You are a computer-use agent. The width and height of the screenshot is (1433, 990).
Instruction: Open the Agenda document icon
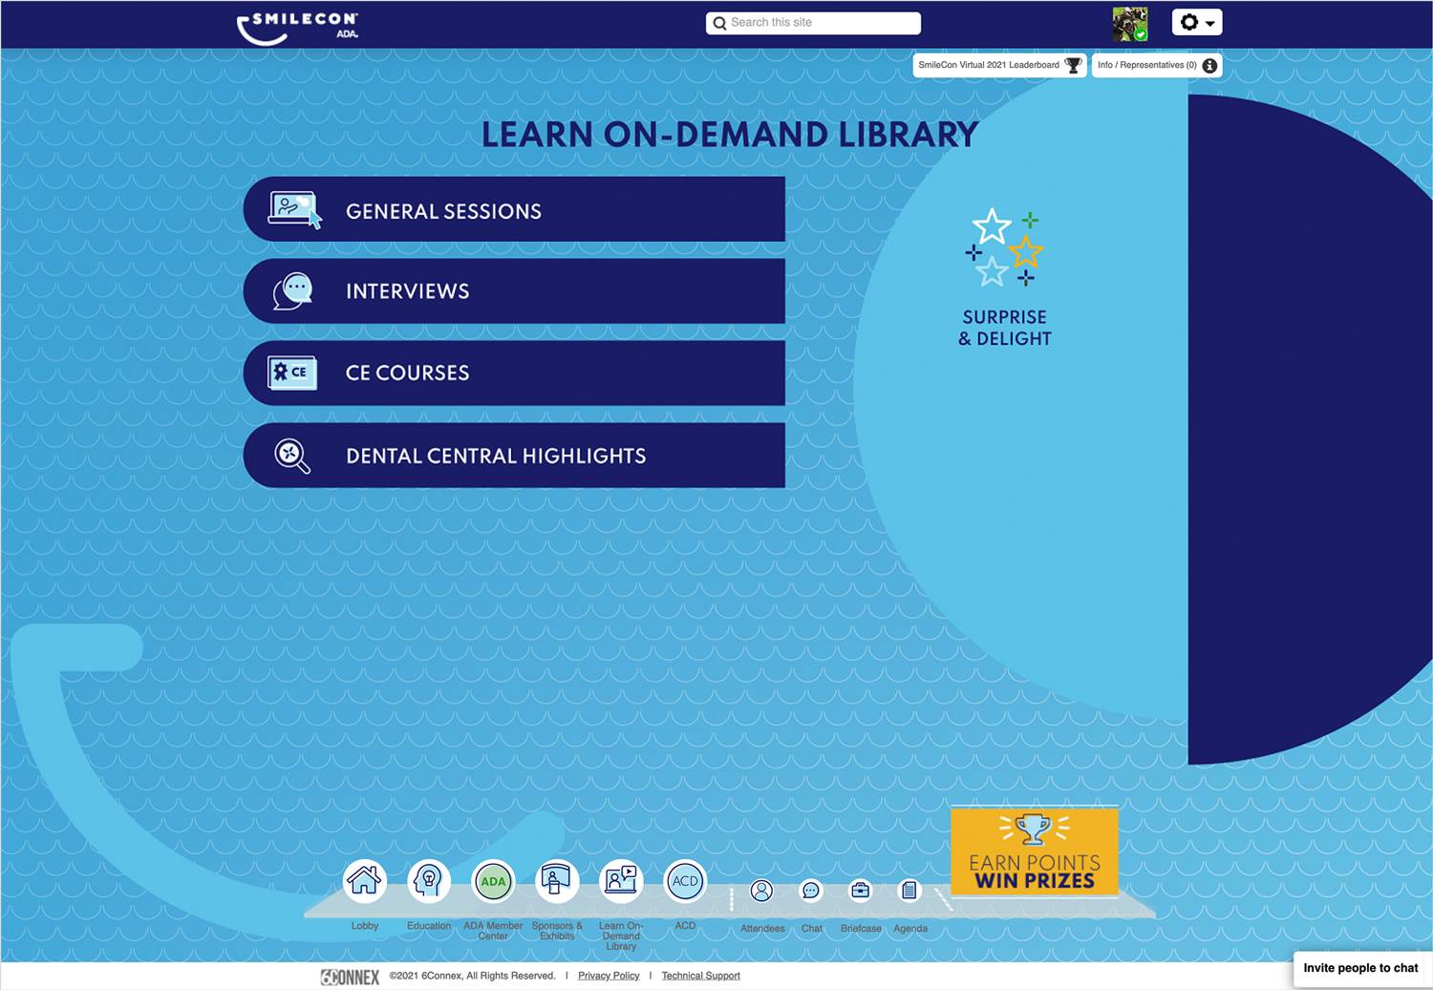tap(909, 891)
